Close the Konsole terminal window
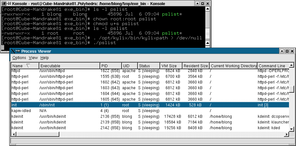Viewport: 296px width, 146px height. coord(208,3)
